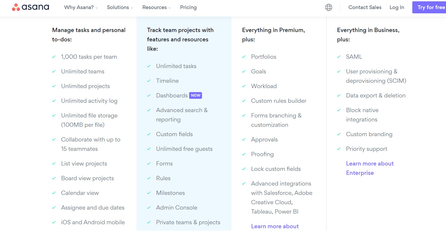This screenshot has height=232, width=446.
Task: Click the Asana logo icon
Action: coord(16,7)
